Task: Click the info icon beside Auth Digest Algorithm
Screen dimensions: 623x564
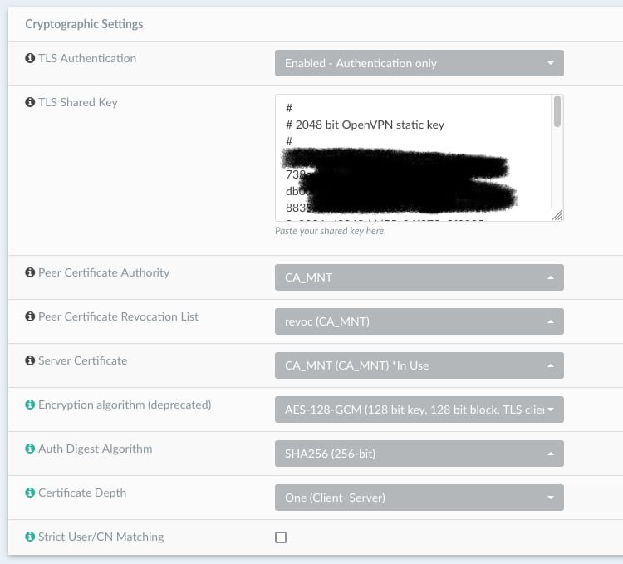Action: coord(31,449)
